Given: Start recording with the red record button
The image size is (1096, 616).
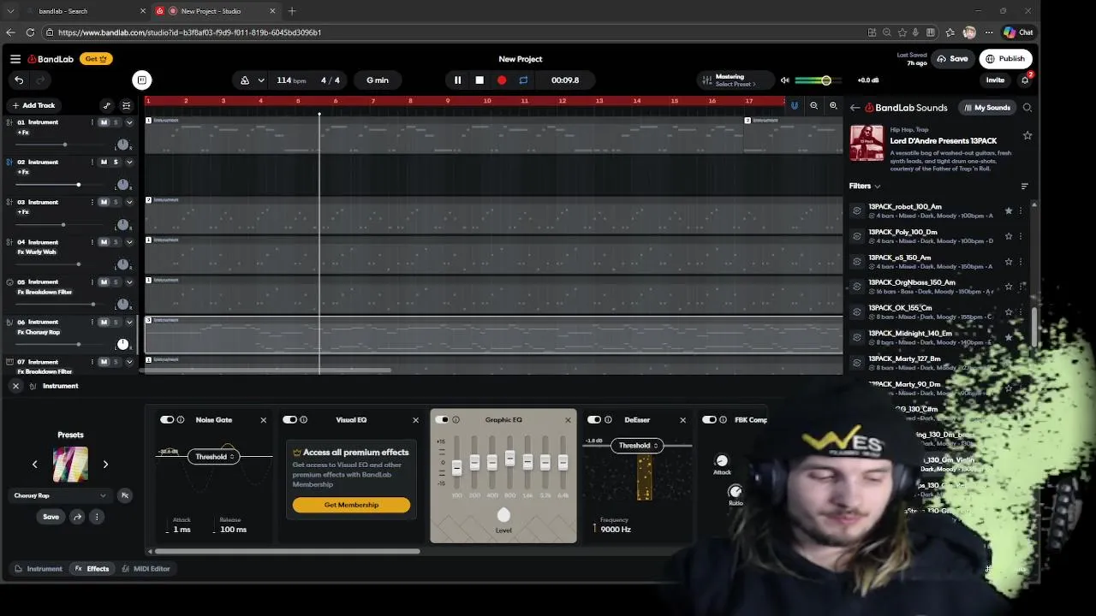Looking at the screenshot, I should point(502,80).
